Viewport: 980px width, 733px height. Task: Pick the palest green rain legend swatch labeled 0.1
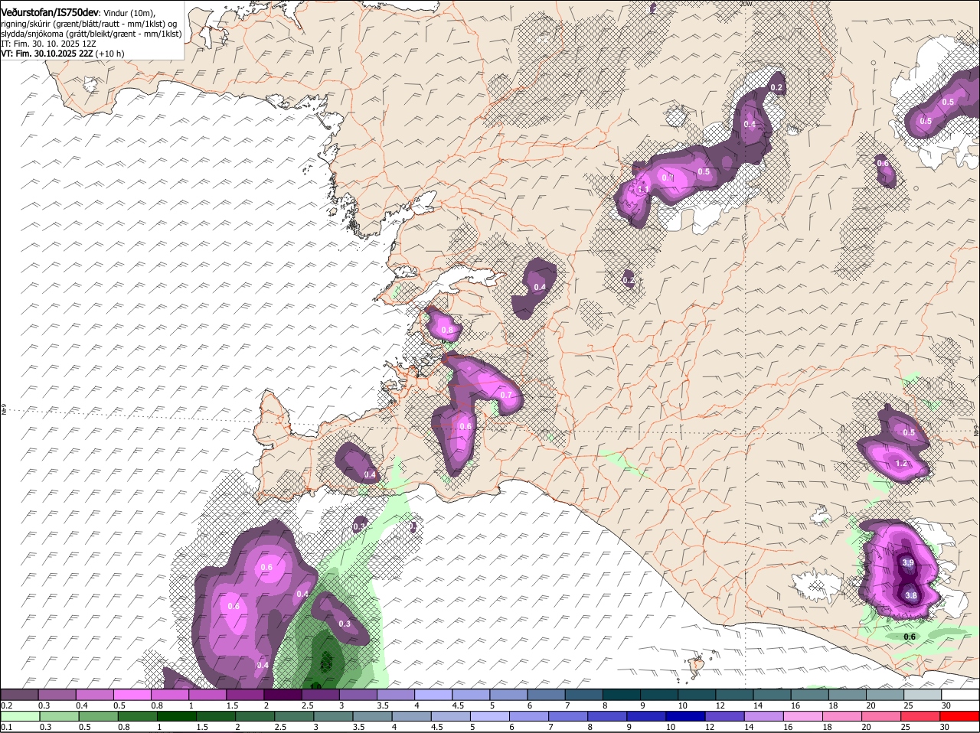(x=20, y=716)
